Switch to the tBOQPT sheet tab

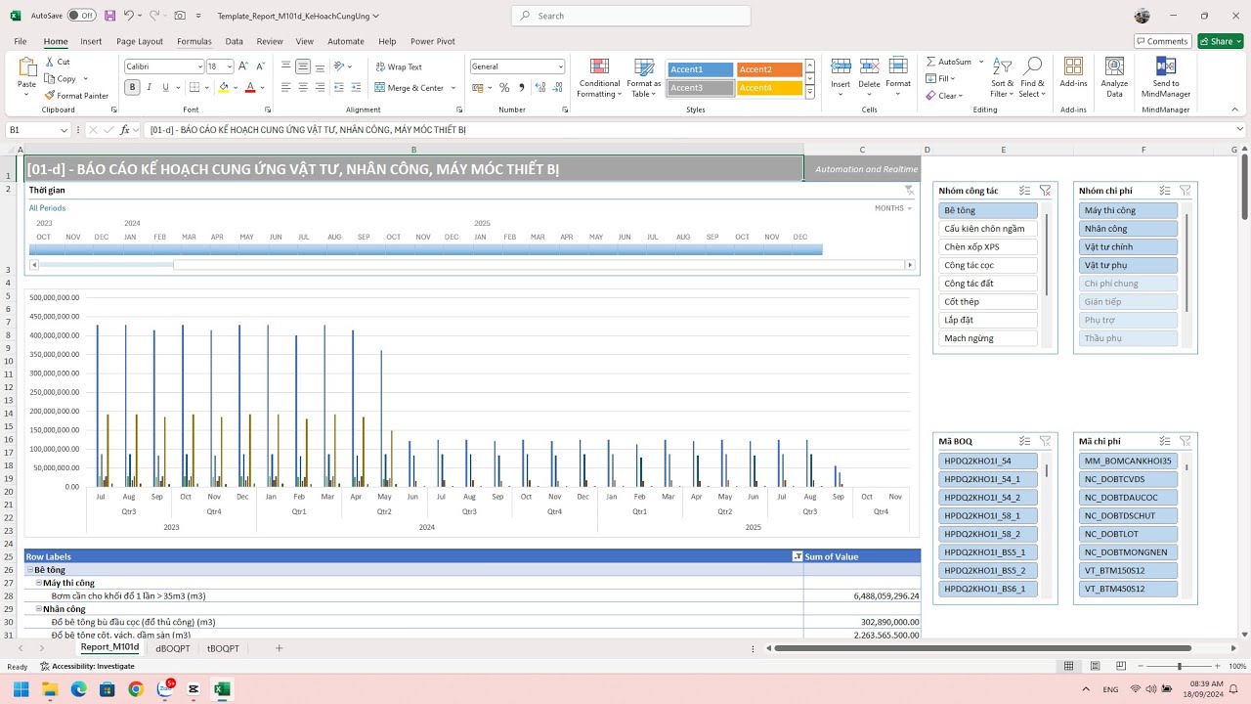click(x=223, y=648)
